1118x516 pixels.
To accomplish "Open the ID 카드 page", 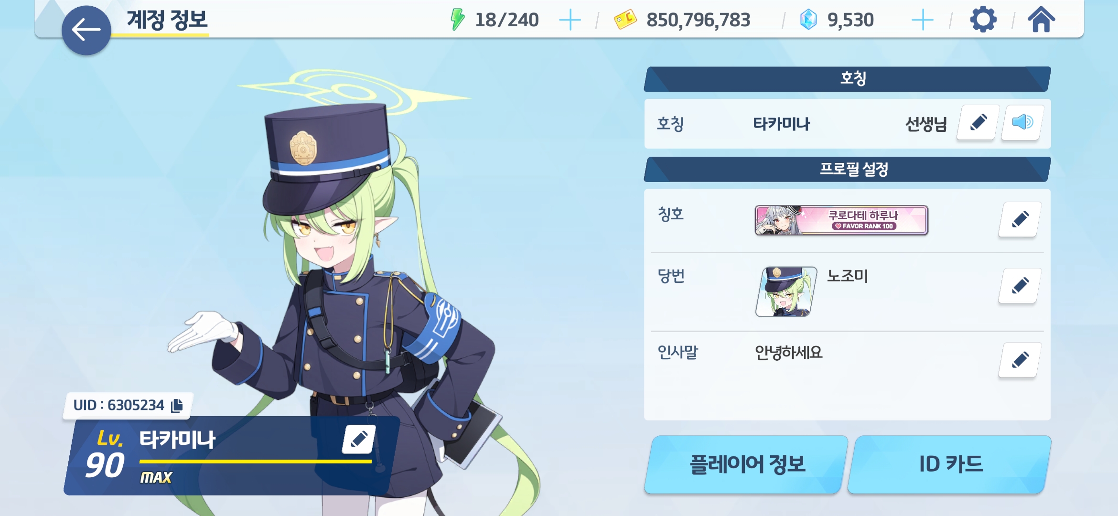I will pyautogui.click(x=950, y=464).
